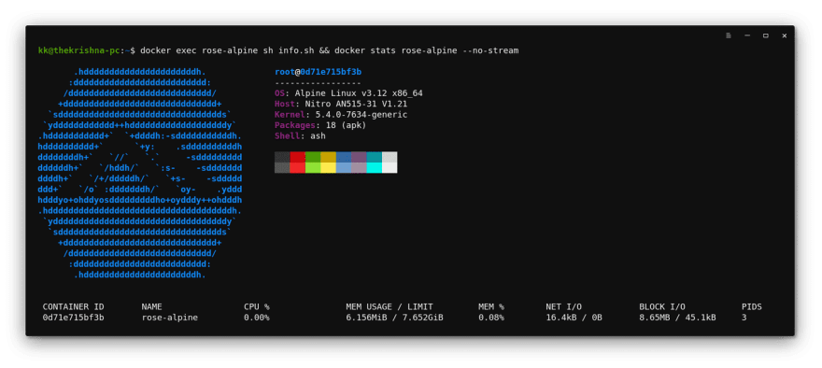This screenshot has height=368, width=822.
Task: Minimize the terminal window
Action: pos(747,35)
